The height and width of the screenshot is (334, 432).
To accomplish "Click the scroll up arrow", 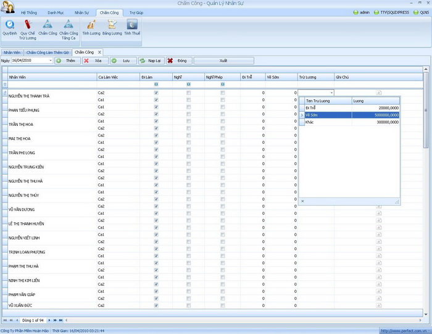I will [x=426, y=69].
